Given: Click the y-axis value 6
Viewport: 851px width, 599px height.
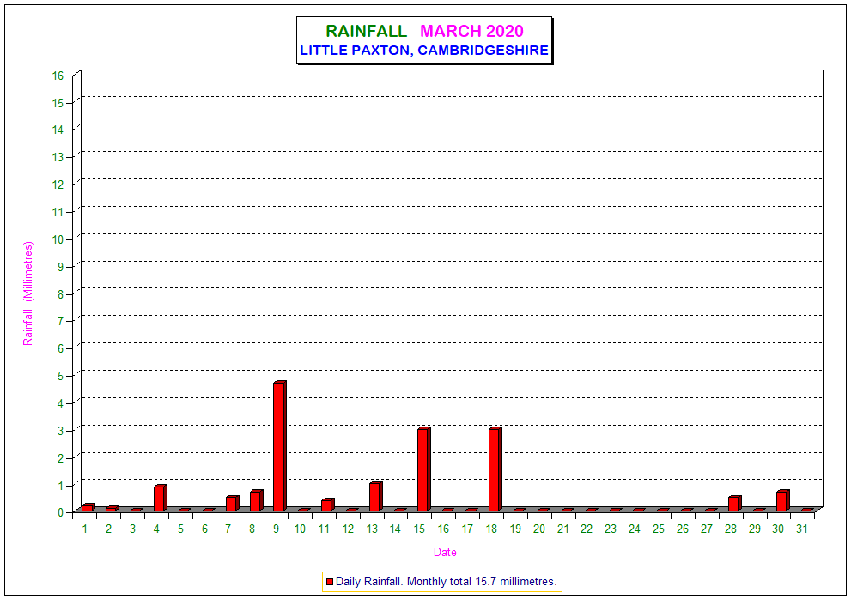Looking at the screenshot, I should tap(61, 348).
